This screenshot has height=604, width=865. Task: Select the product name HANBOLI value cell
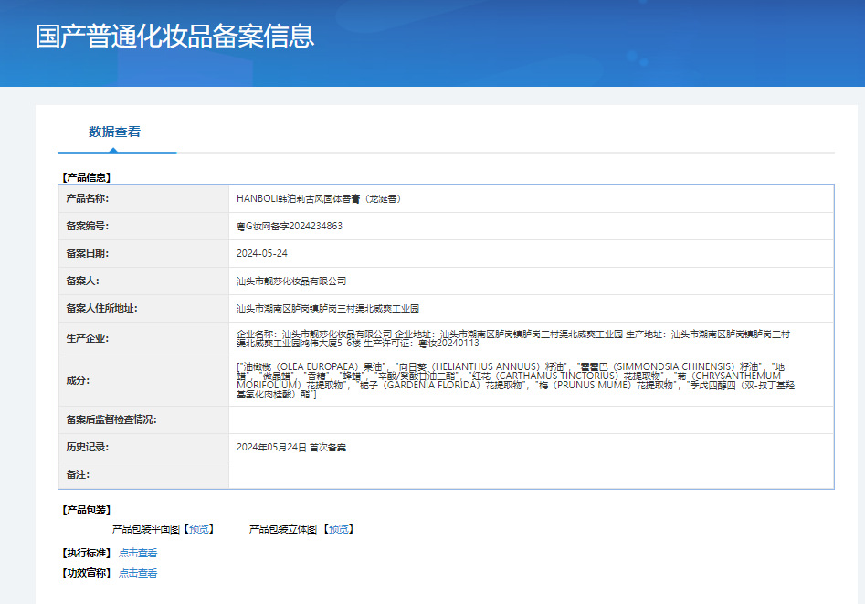tap(319, 198)
